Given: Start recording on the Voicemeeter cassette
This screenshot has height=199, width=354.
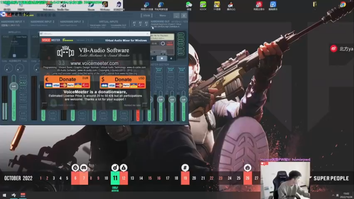Looking at the screenshot, I should (171, 58).
